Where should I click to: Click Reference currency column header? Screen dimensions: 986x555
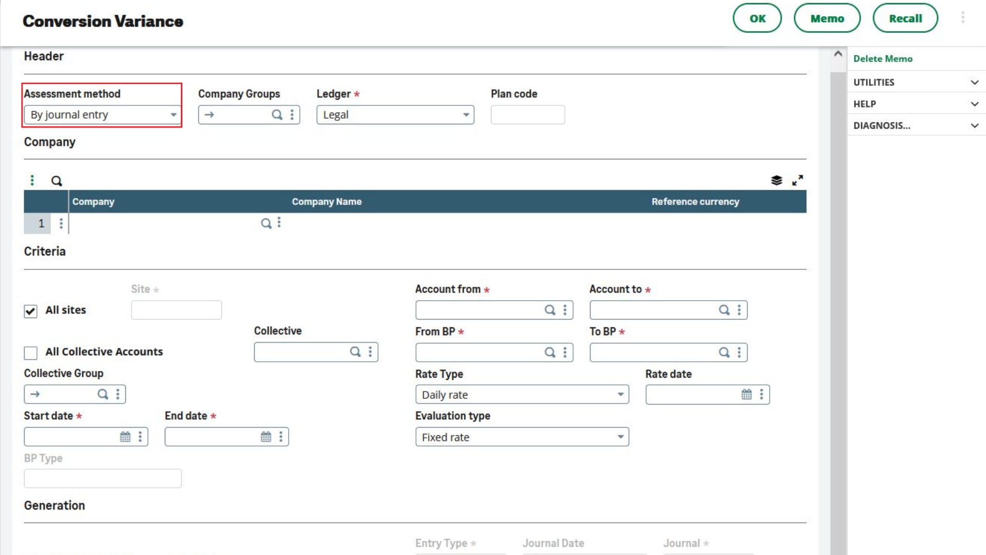695,202
